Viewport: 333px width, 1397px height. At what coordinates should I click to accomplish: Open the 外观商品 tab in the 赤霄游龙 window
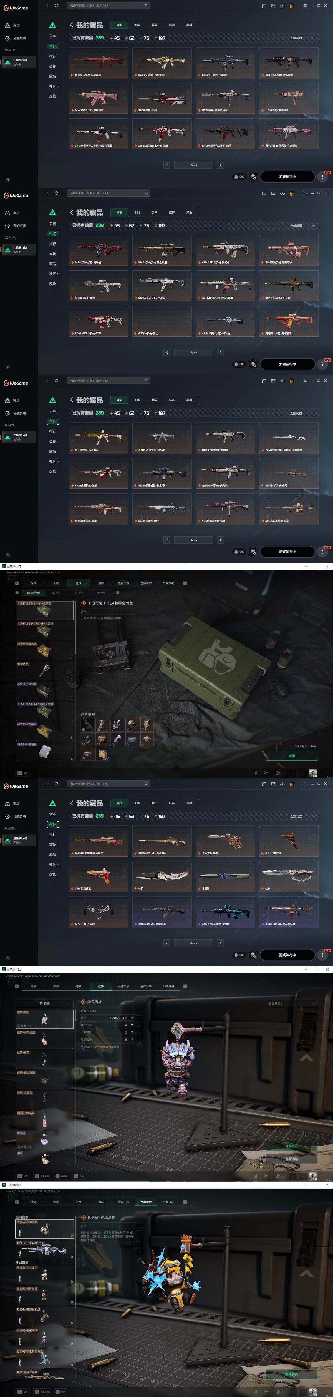(168, 986)
